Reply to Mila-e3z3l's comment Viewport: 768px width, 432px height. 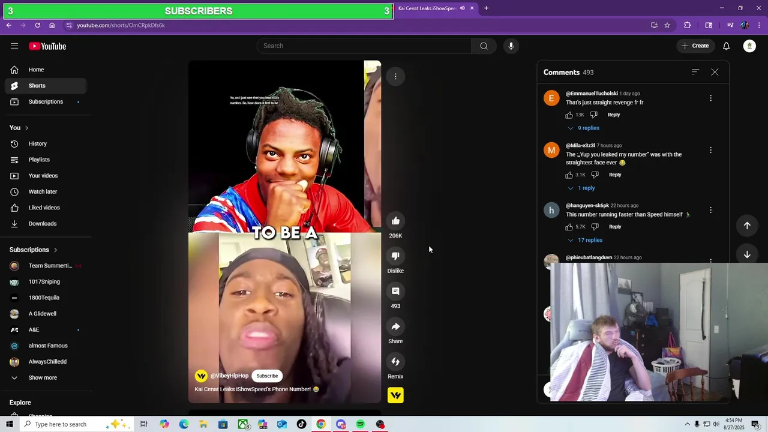coord(615,175)
